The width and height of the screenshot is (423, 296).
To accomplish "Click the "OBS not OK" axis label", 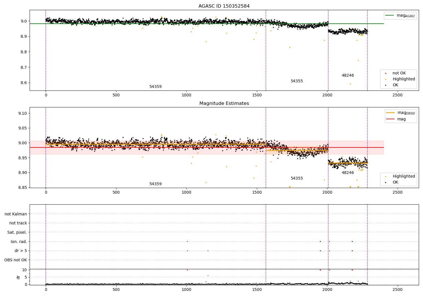I will click(x=16, y=260).
